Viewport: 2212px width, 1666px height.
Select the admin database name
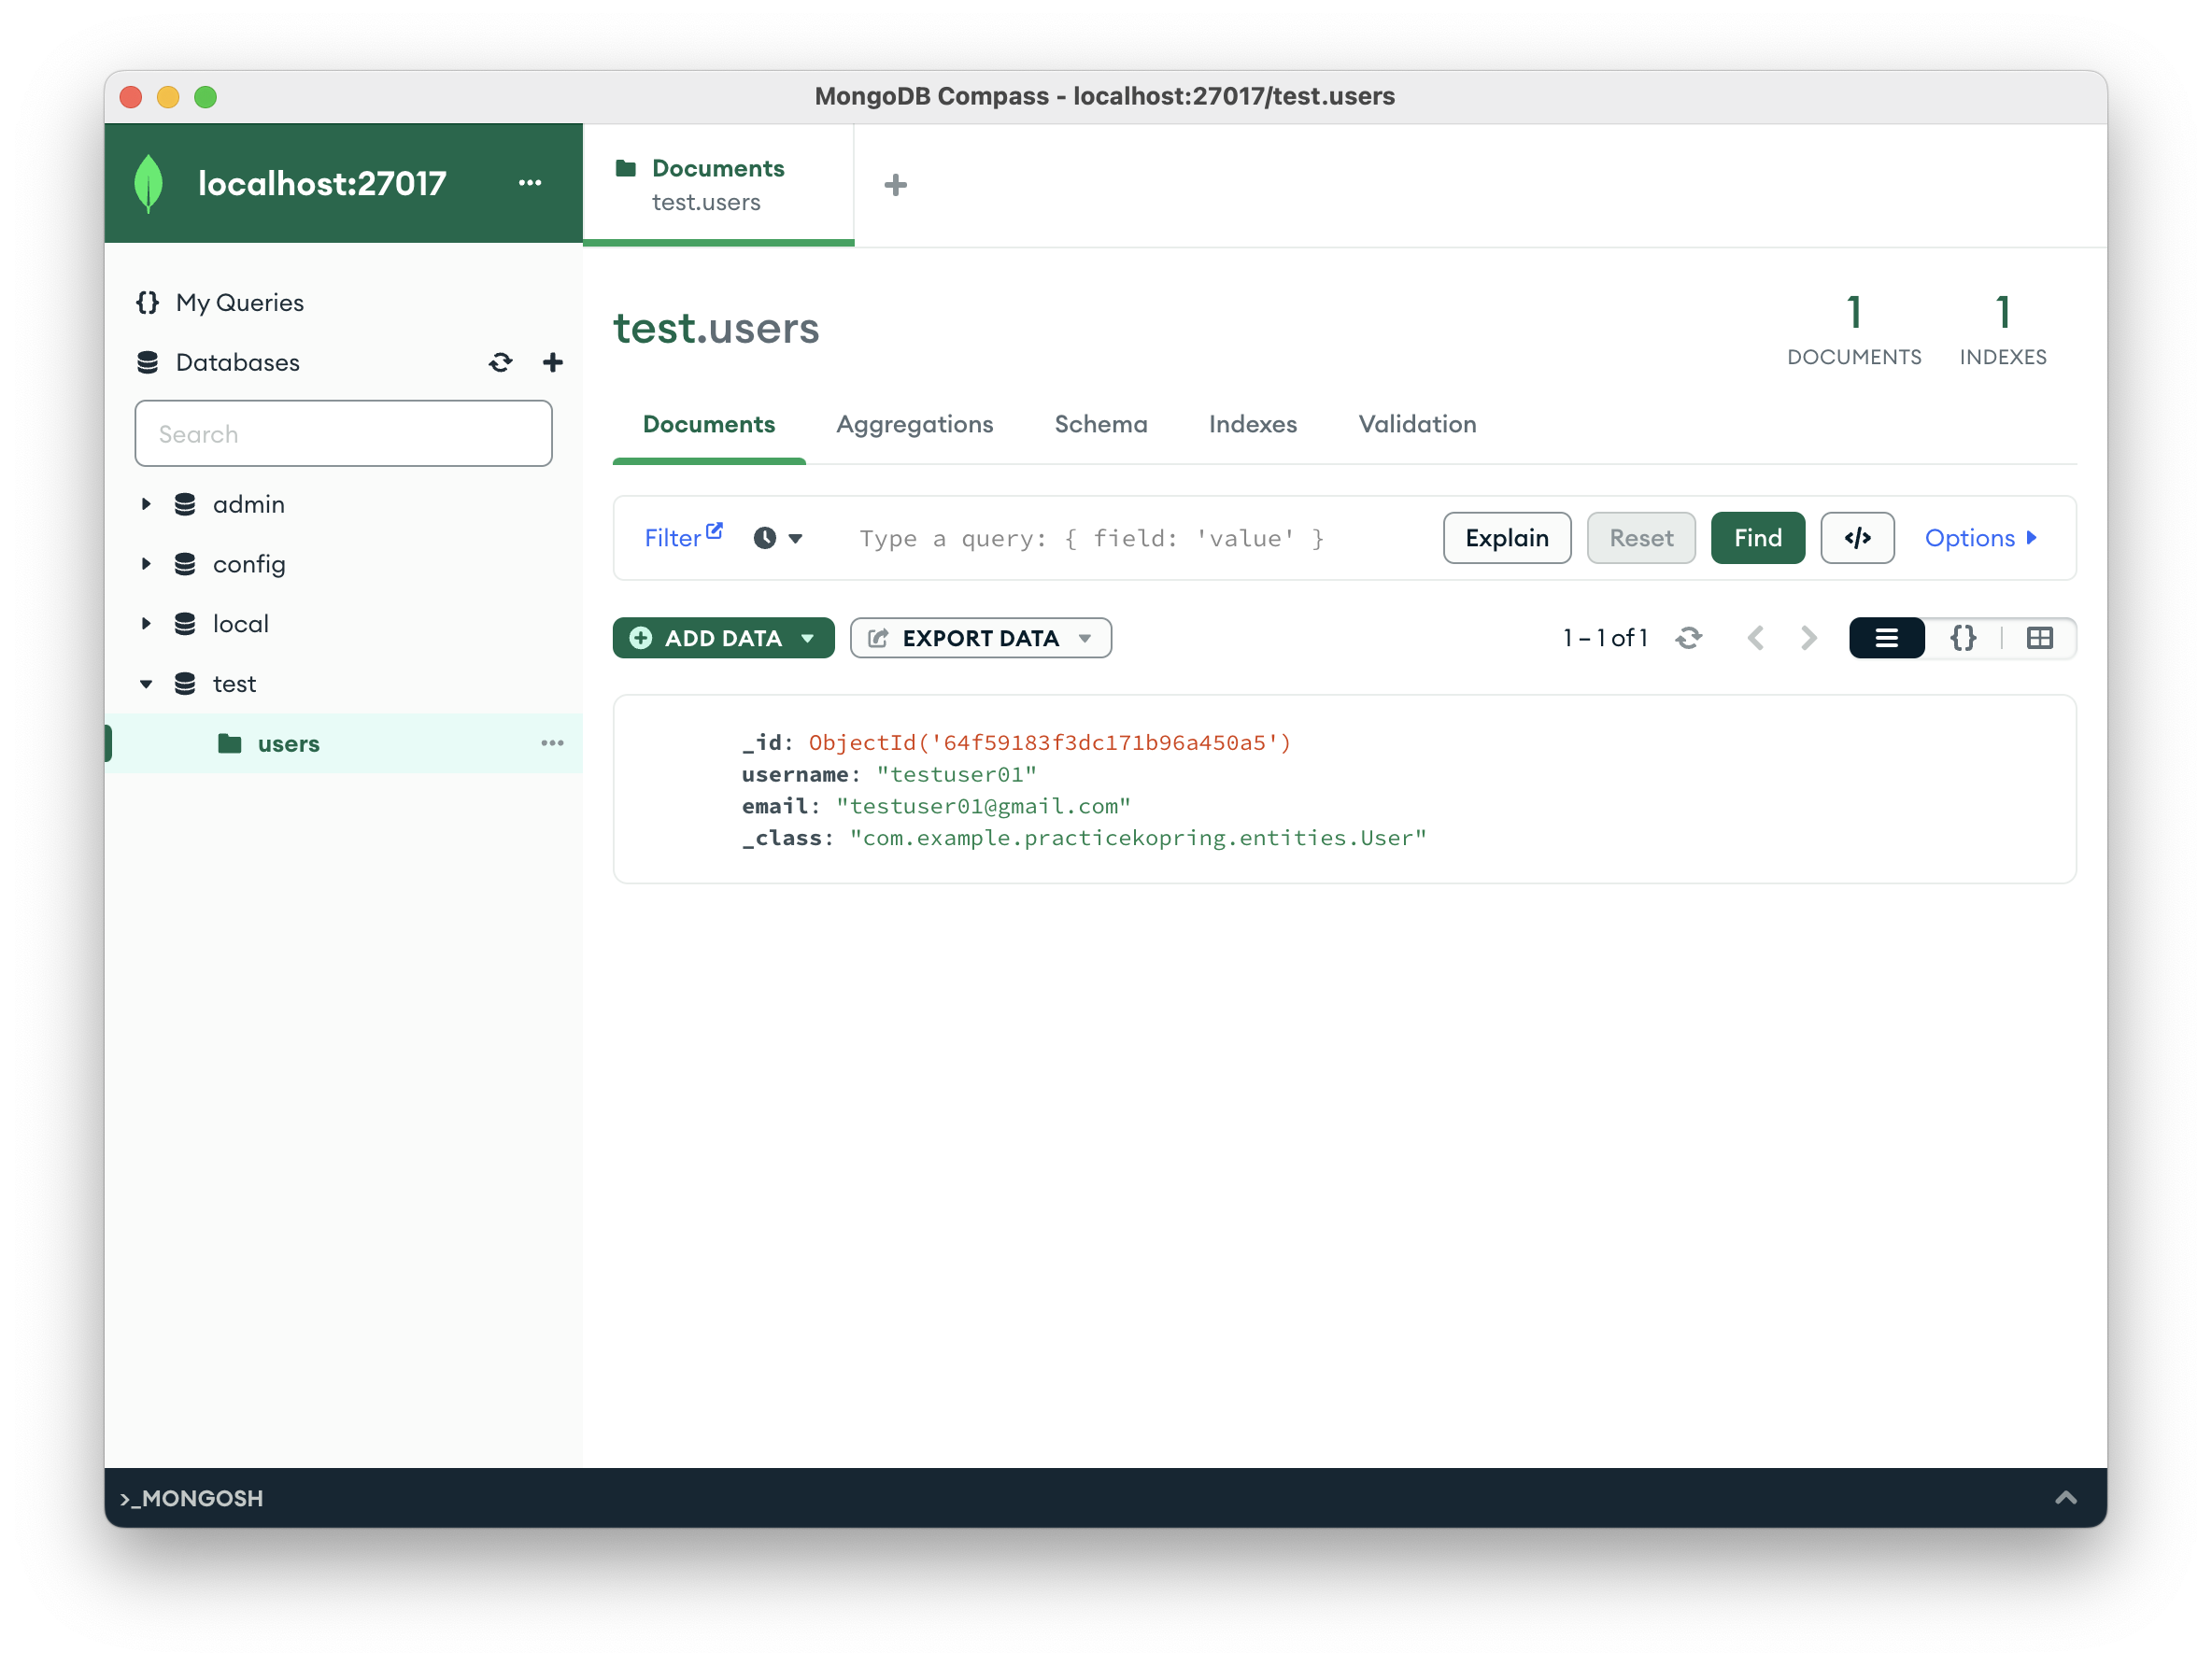click(x=249, y=504)
